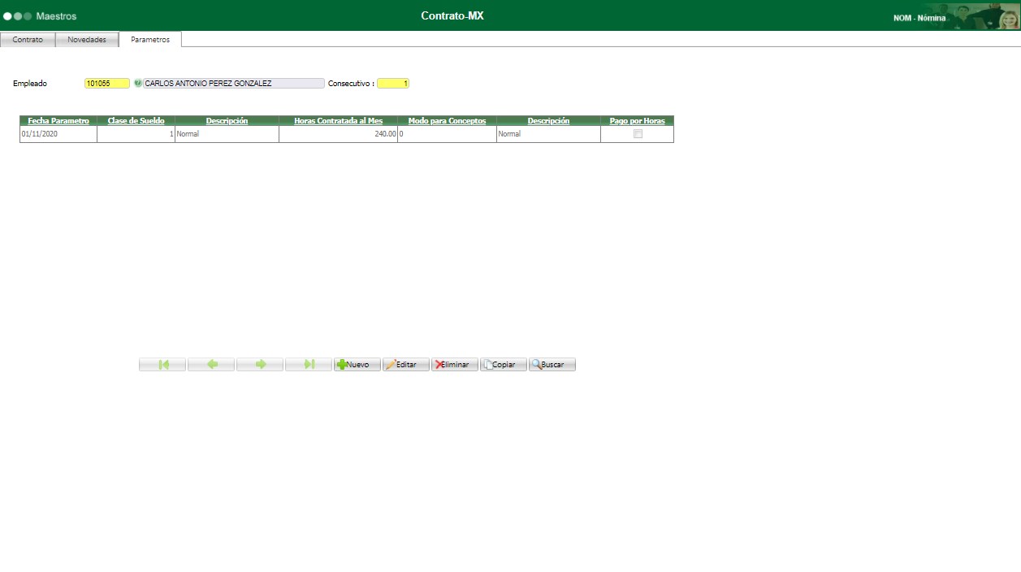
Task: Click the Buscar button
Action: tap(552, 365)
